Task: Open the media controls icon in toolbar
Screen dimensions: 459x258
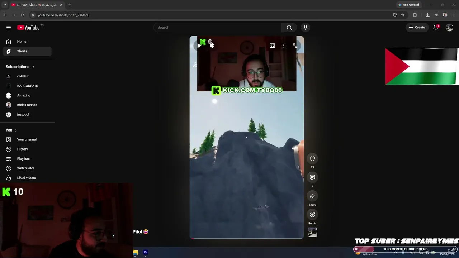Action: tap(436, 15)
